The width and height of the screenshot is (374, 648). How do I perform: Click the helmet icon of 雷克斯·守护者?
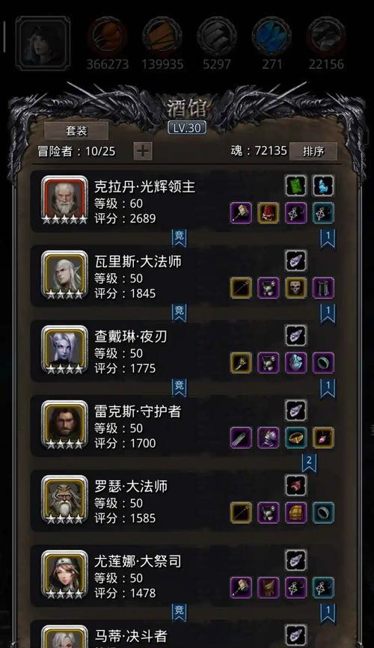coord(269,438)
